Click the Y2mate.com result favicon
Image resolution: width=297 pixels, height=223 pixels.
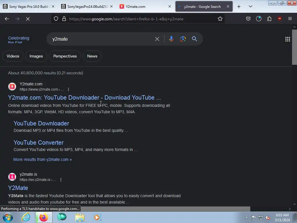pos(12,87)
